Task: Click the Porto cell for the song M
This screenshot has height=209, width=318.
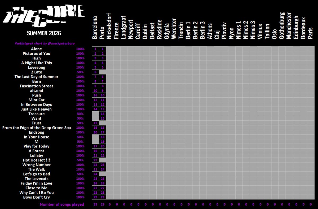Action: pyautogui.click(x=103, y=142)
